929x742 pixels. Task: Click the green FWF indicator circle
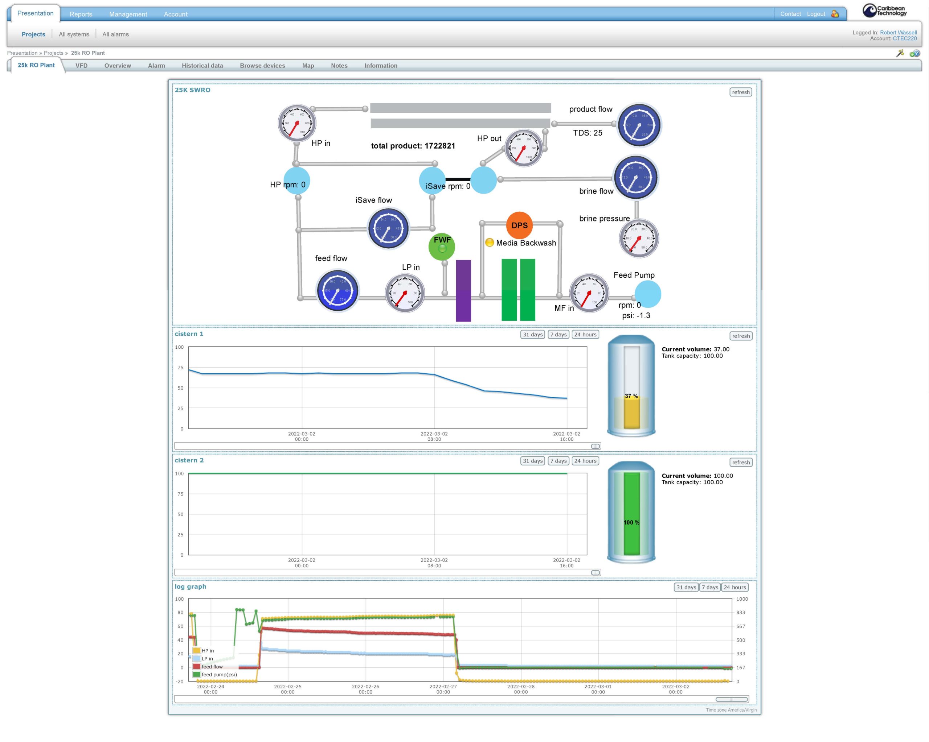[442, 246]
